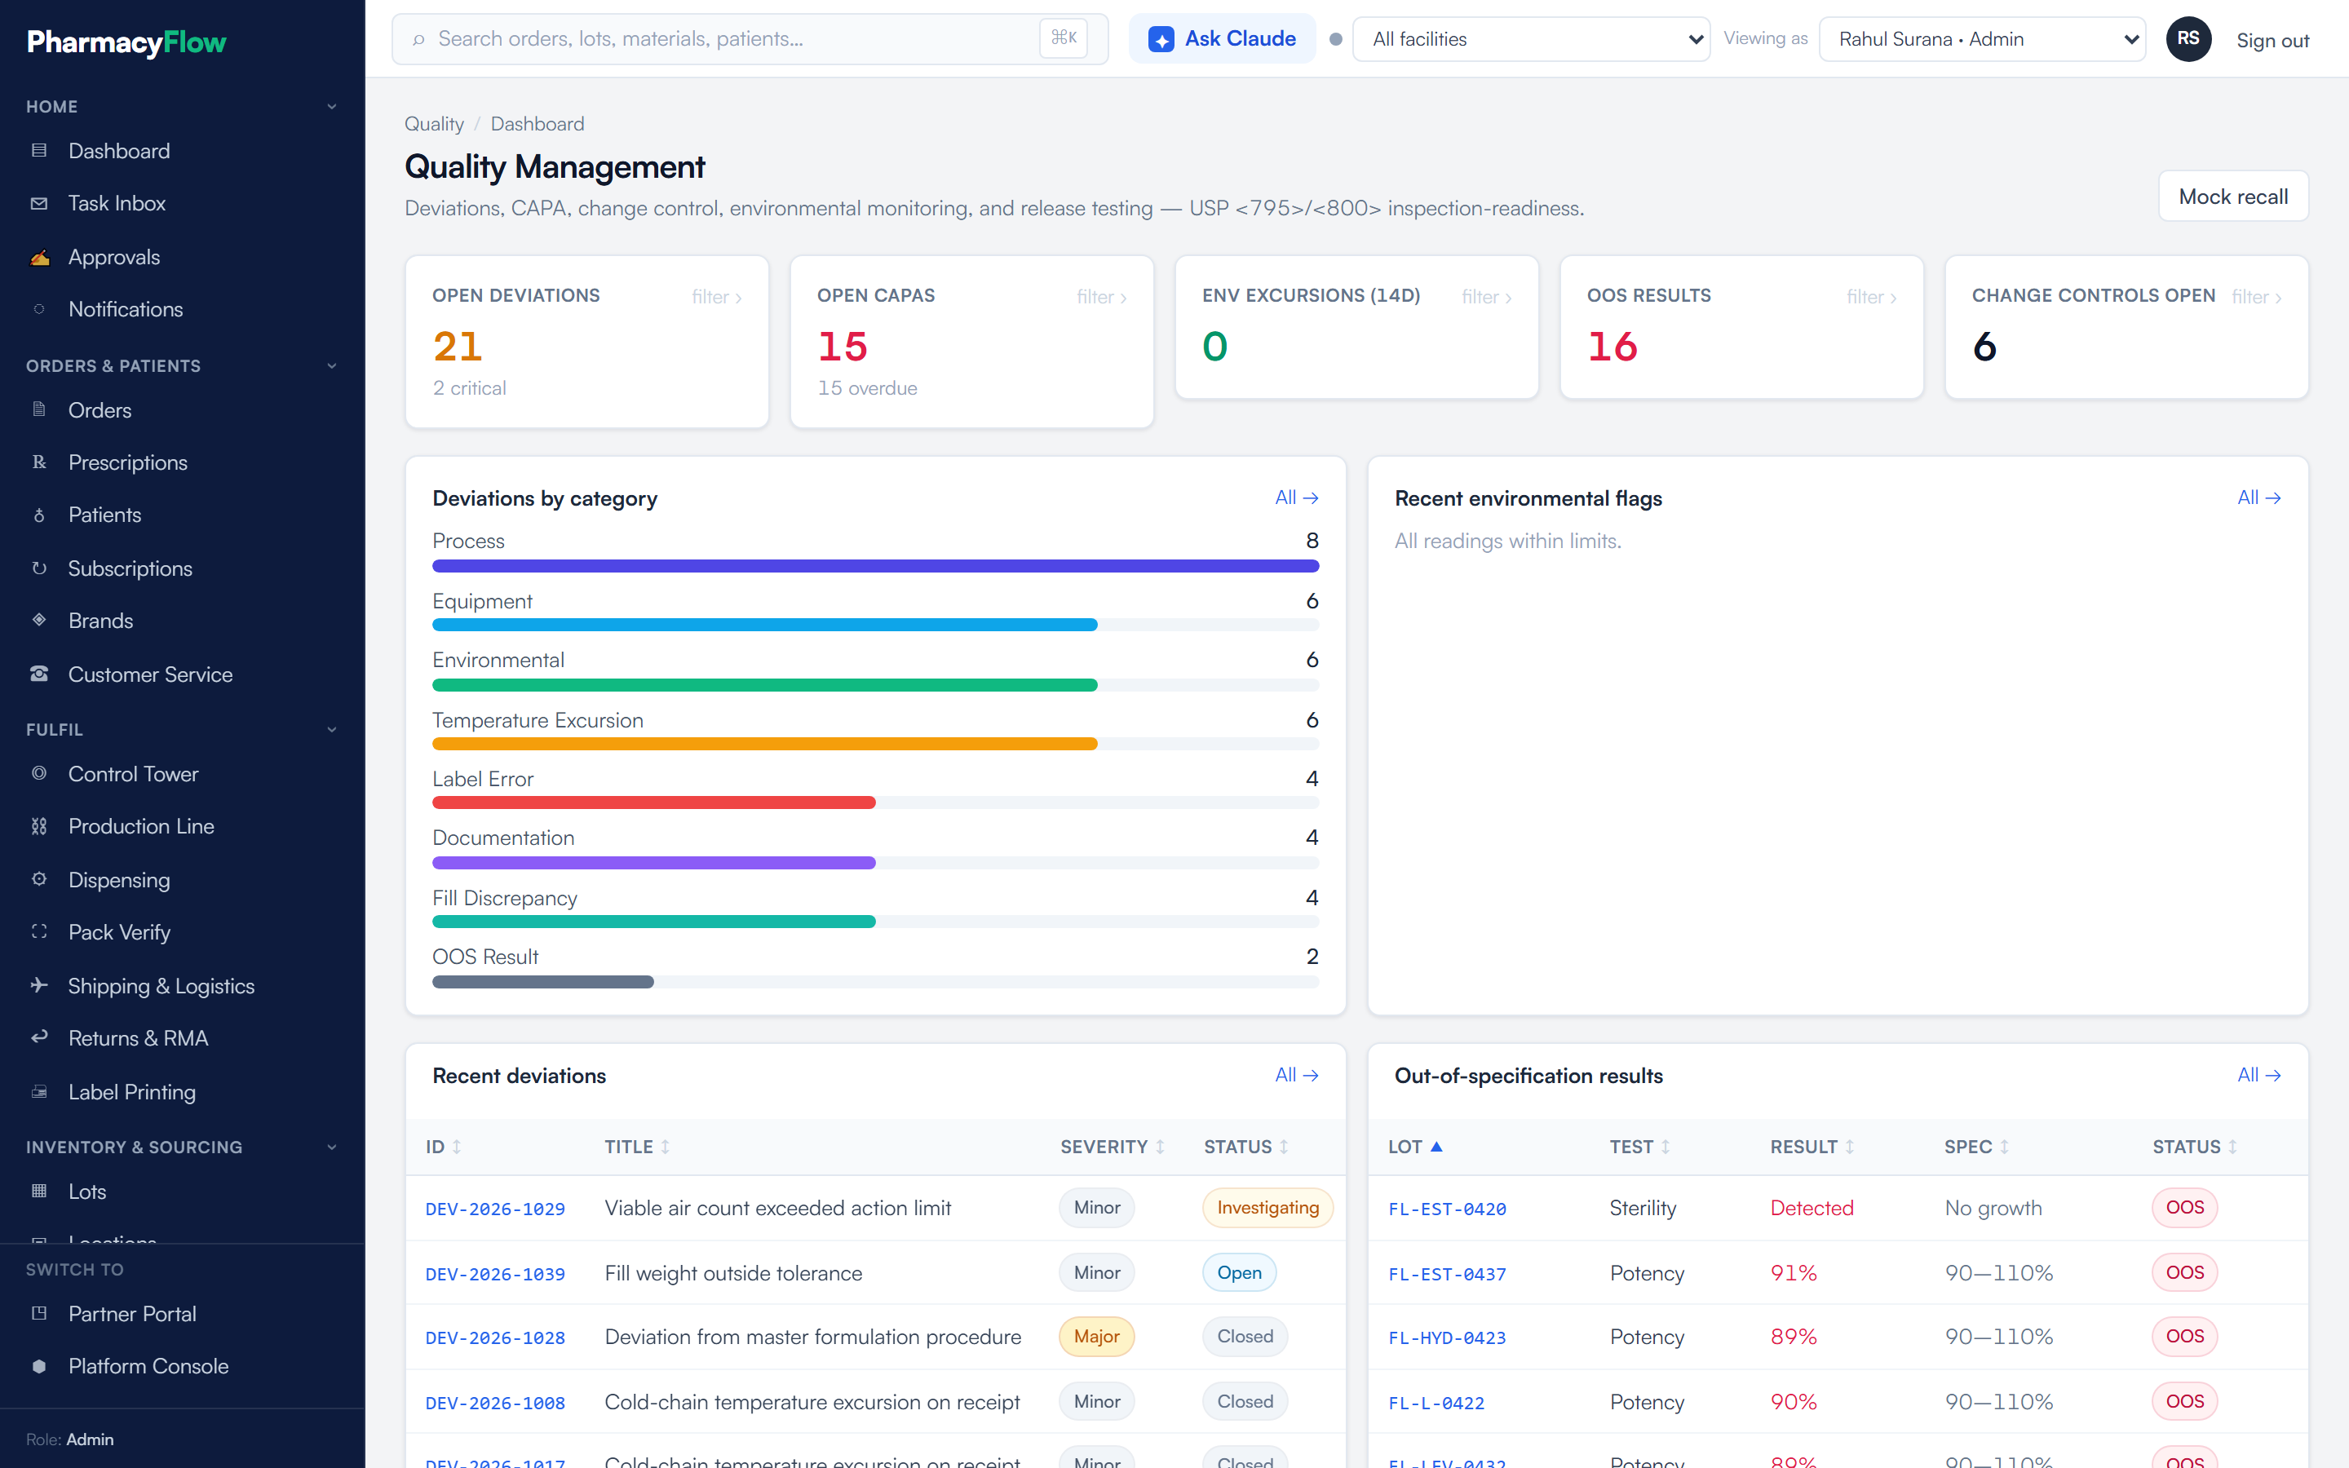This screenshot has width=2349, height=1468.
Task: Open the Lots grid icon
Action: [39, 1192]
